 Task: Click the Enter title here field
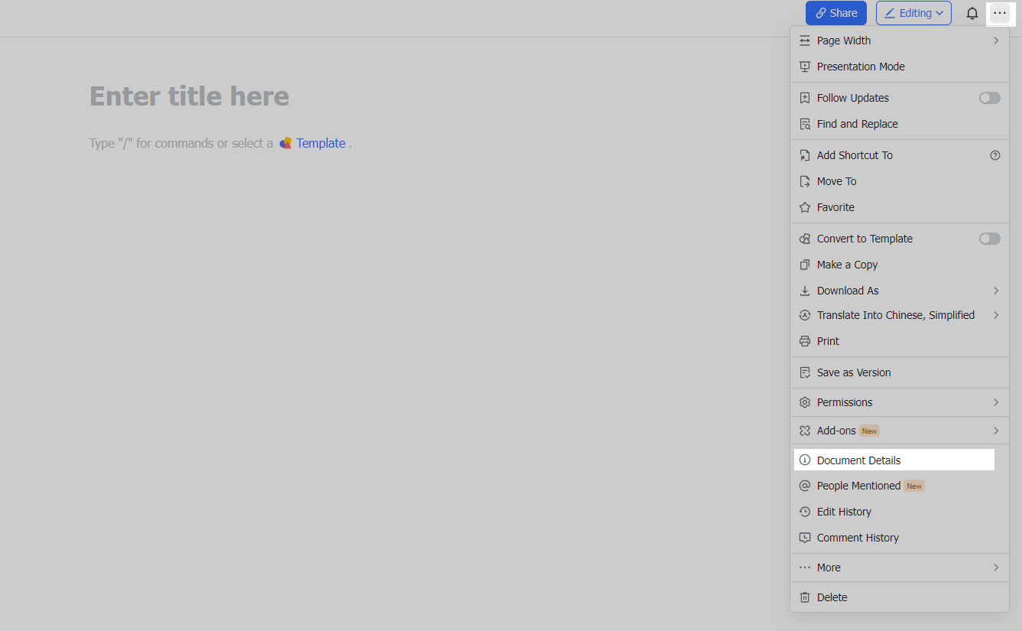[189, 96]
